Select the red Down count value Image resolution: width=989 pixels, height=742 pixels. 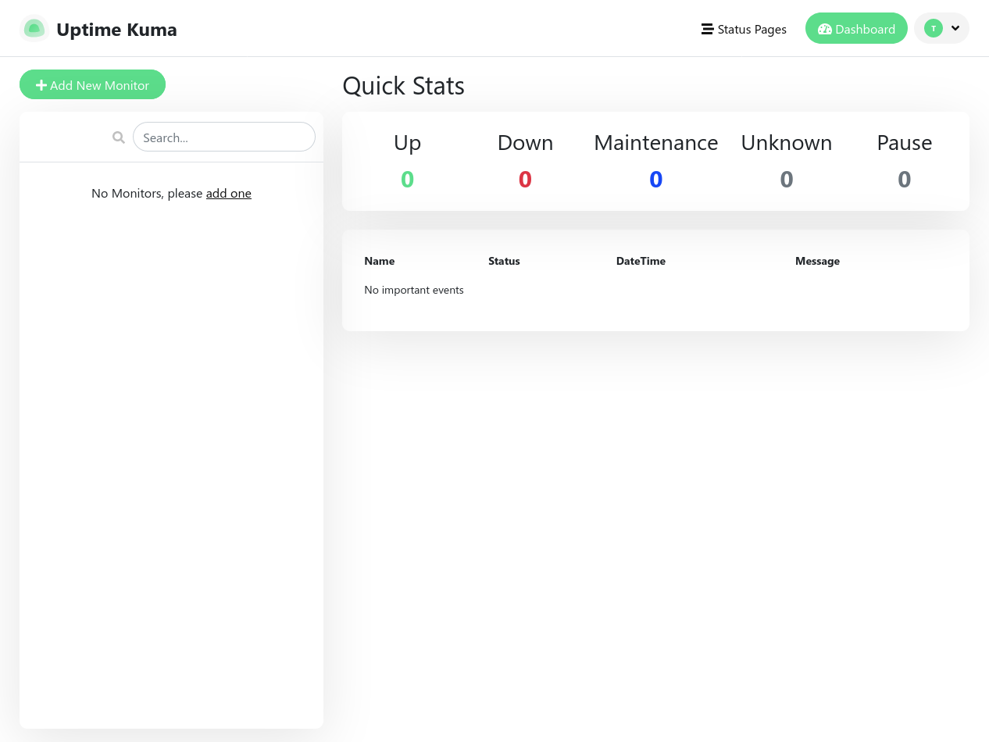(x=525, y=180)
